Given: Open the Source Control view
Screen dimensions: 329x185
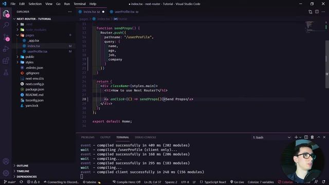Looking at the screenshot, I should tap(6, 37).
